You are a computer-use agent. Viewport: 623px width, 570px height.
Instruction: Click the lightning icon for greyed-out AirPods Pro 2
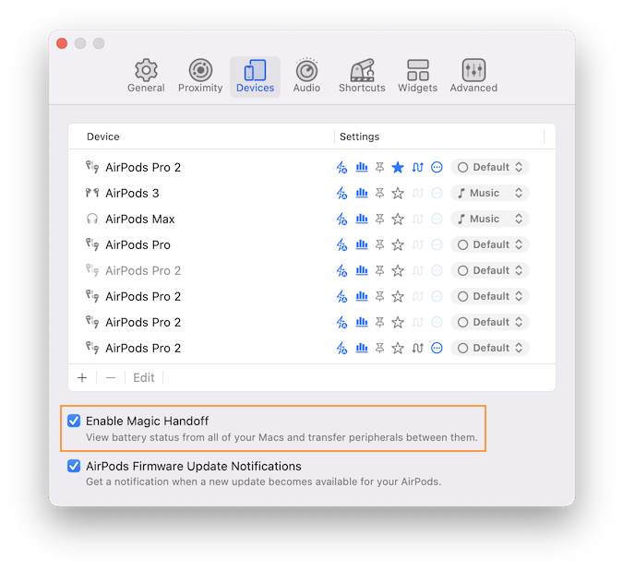tap(341, 271)
